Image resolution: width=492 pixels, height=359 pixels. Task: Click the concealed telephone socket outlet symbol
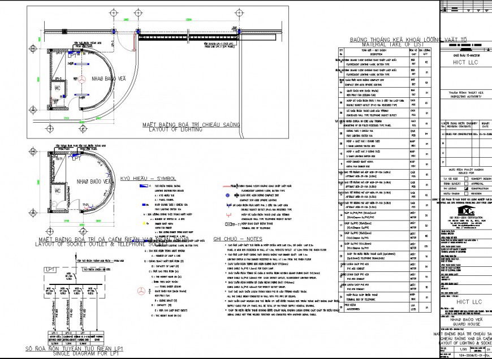coord(228,214)
